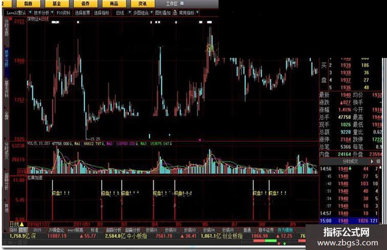This screenshot has width=387, height=250.
Task: Click the first 买盘!!! signal label
Action: click(x=61, y=193)
